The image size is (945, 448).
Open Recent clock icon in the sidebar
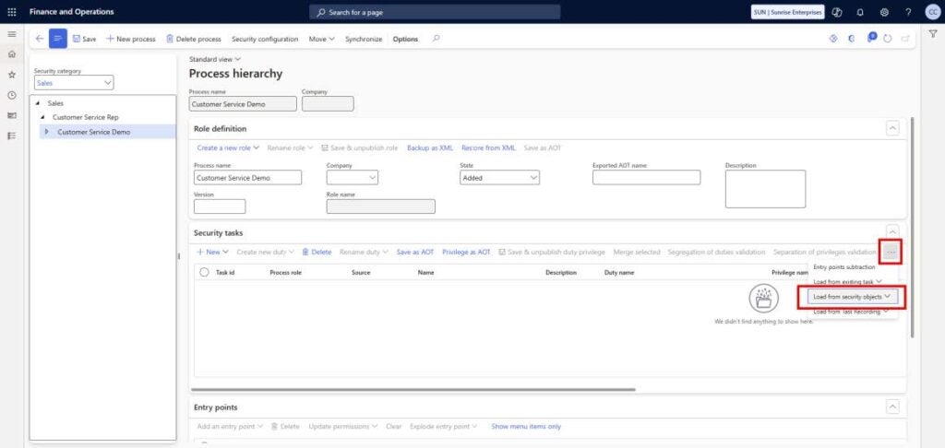click(x=11, y=95)
